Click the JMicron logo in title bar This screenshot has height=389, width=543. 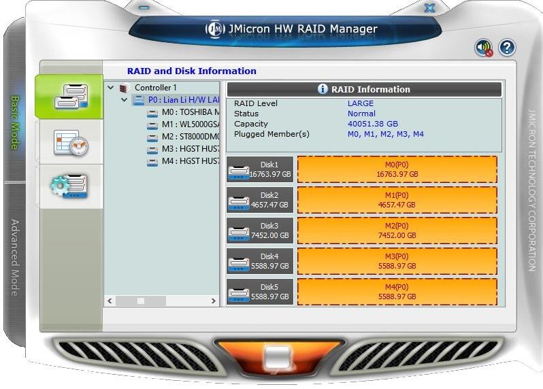coord(215,29)
